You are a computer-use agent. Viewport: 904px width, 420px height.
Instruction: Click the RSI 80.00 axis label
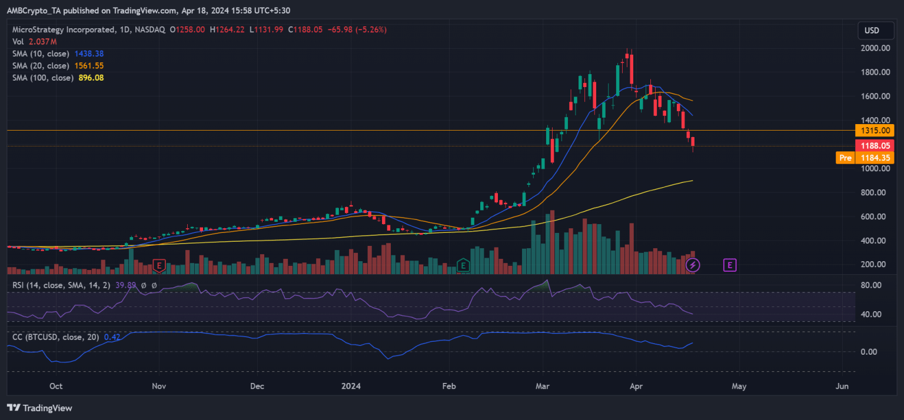click(871, 285)
